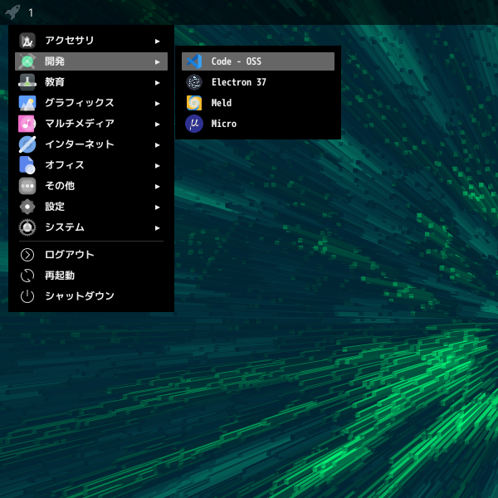Screen dimensions: 498x498
Task: Choose 再起動 to restart
Action: click(x=60, y=275)
